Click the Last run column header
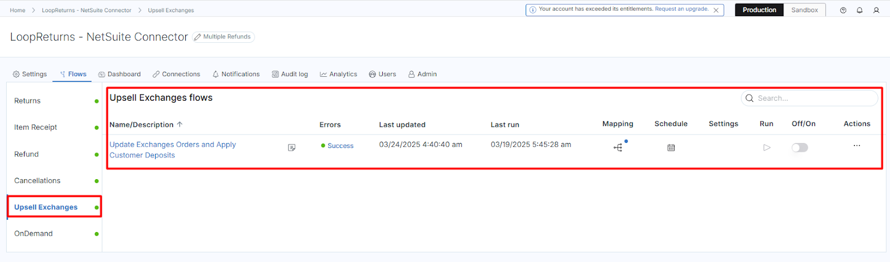This screenshot has width=890, height=262. pyautogui.click(x=505, y=125)
